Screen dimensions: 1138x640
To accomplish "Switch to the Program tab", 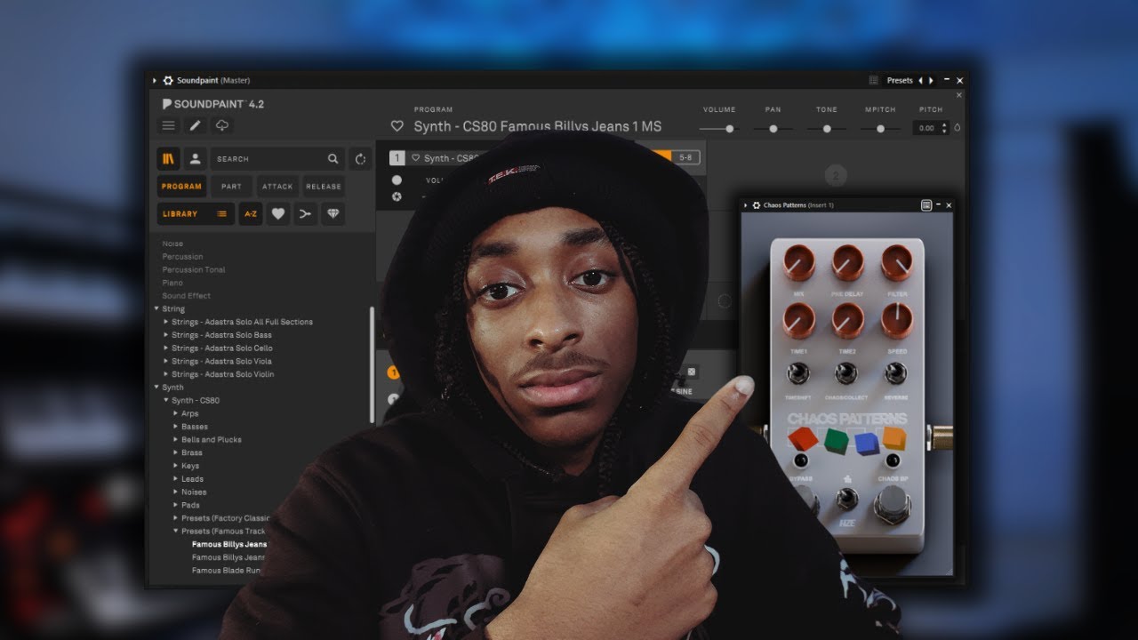I will tap(181, 187).
